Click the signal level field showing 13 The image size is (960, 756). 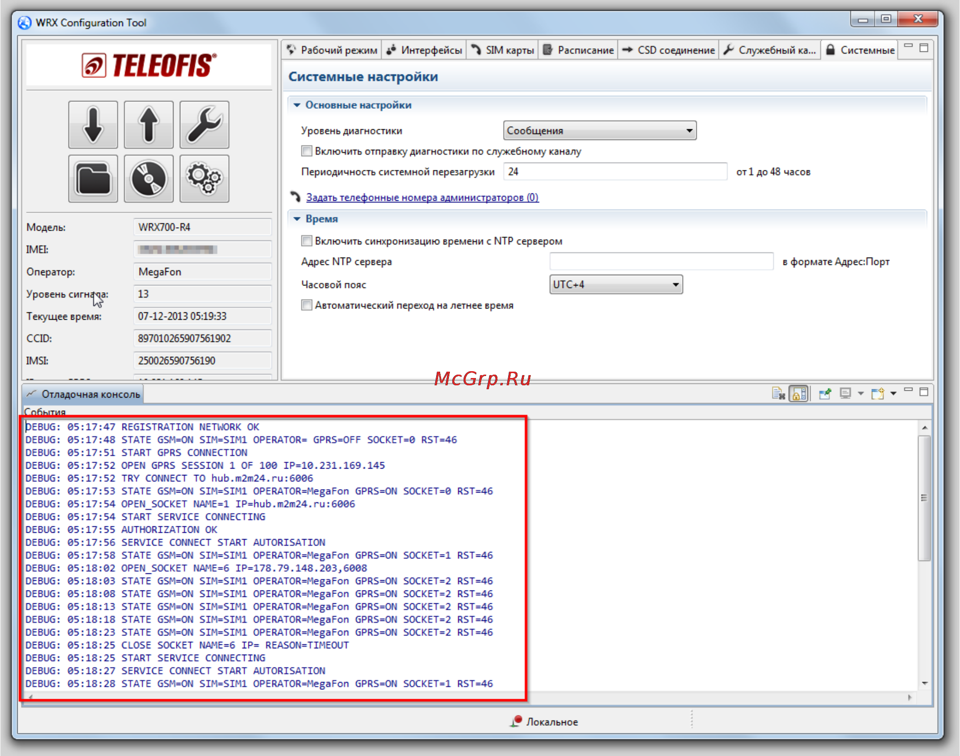202,294
